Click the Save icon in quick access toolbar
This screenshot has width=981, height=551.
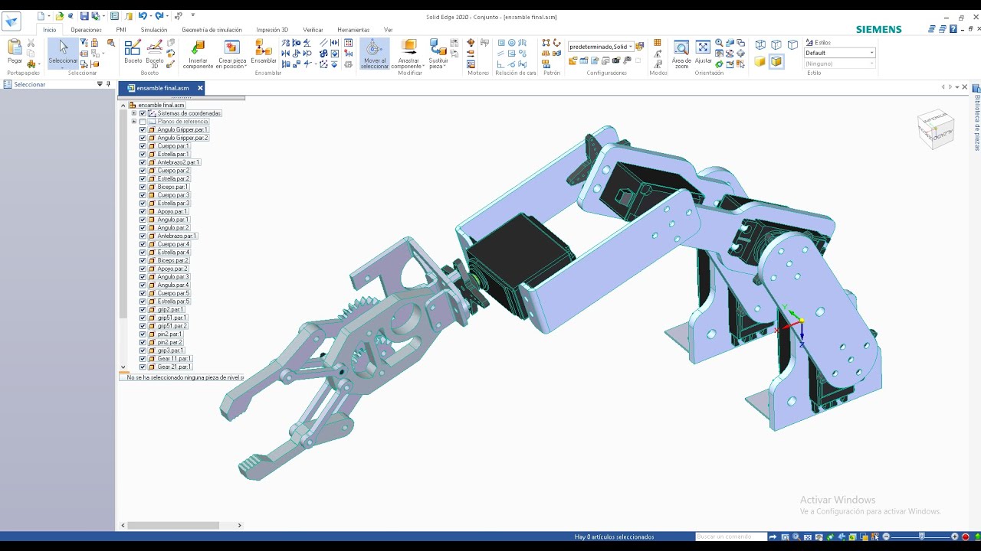point(84,16)
